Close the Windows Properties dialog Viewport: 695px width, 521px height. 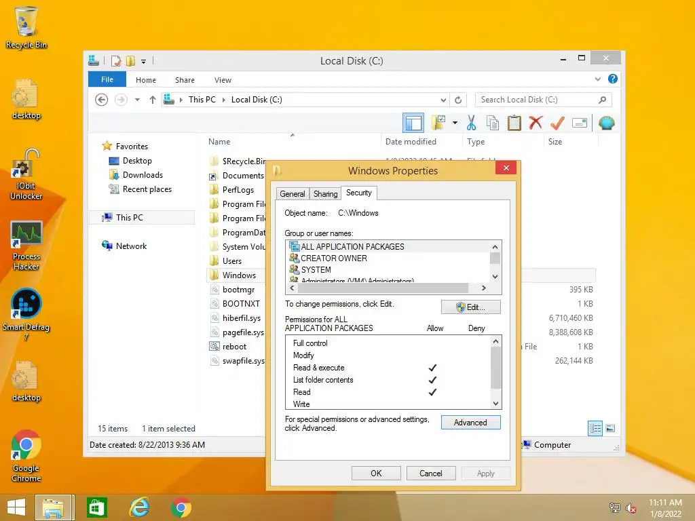coord(506,168)
